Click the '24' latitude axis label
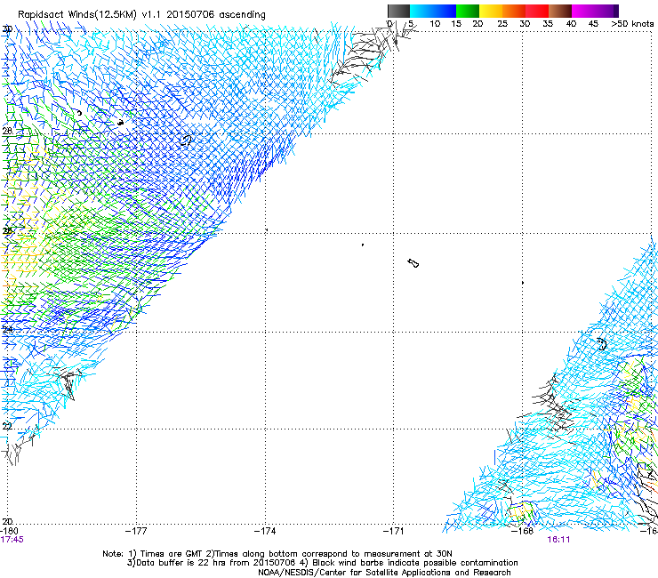The width and height of the screenshot is (658, 578). [7, 330]
